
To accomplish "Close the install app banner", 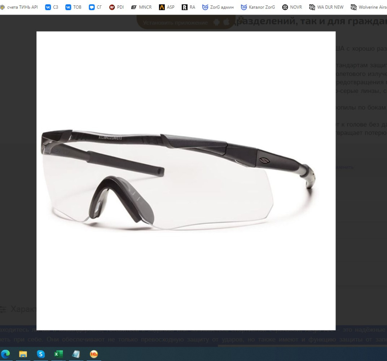I will (241, 19).
